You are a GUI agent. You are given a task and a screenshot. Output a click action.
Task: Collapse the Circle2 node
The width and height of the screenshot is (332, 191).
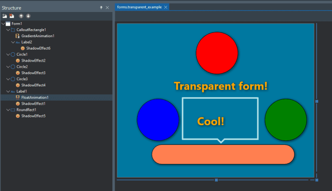(8, 67)
